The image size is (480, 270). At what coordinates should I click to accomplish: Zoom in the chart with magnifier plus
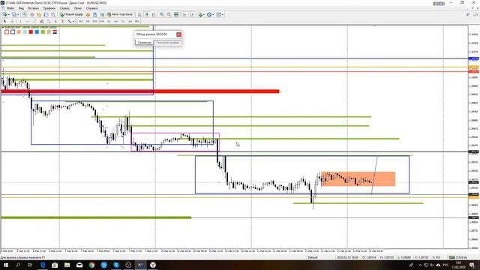pos(162,14)
